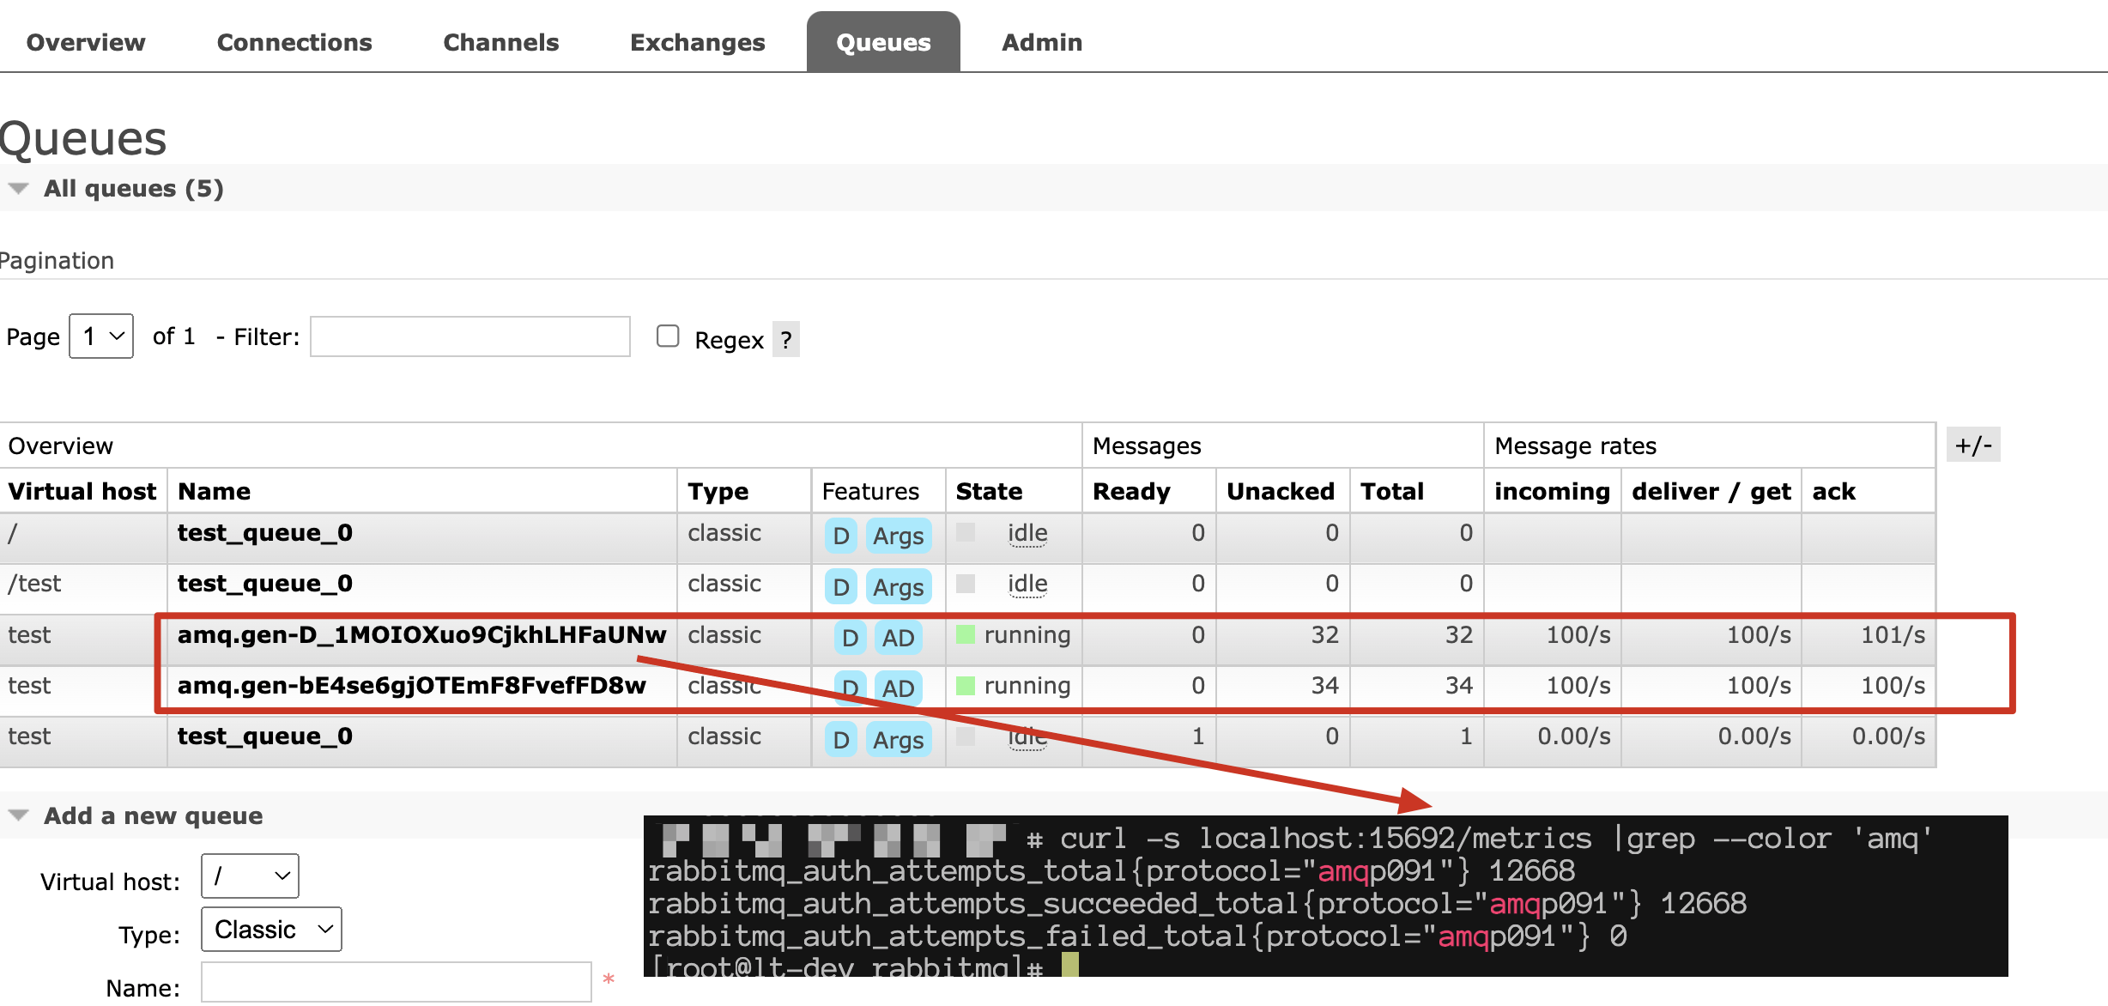Viewport: 2108px width, 1006px height.
Task: Enable the Regex checkbox
Action: pos(668,336)
